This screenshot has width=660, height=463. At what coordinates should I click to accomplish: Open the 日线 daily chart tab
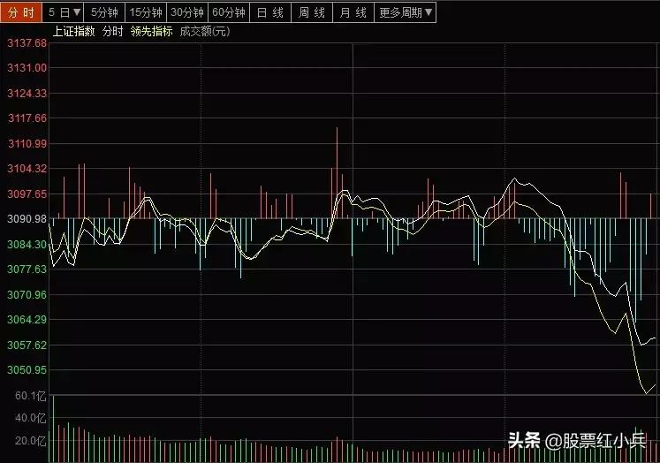270,12
